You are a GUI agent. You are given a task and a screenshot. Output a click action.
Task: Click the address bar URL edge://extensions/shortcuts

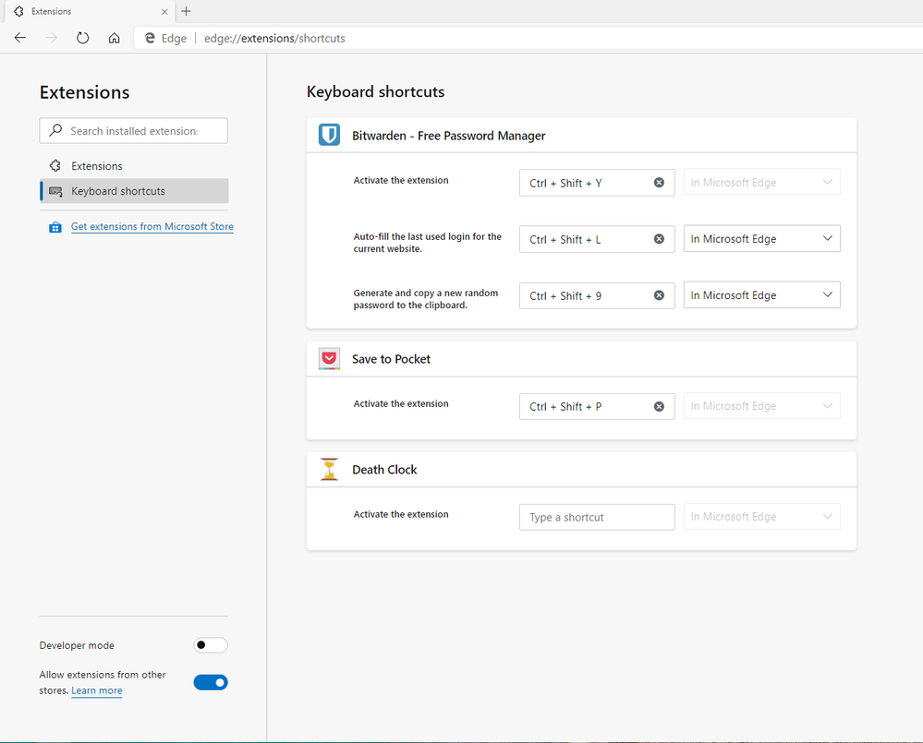(274, 38)
